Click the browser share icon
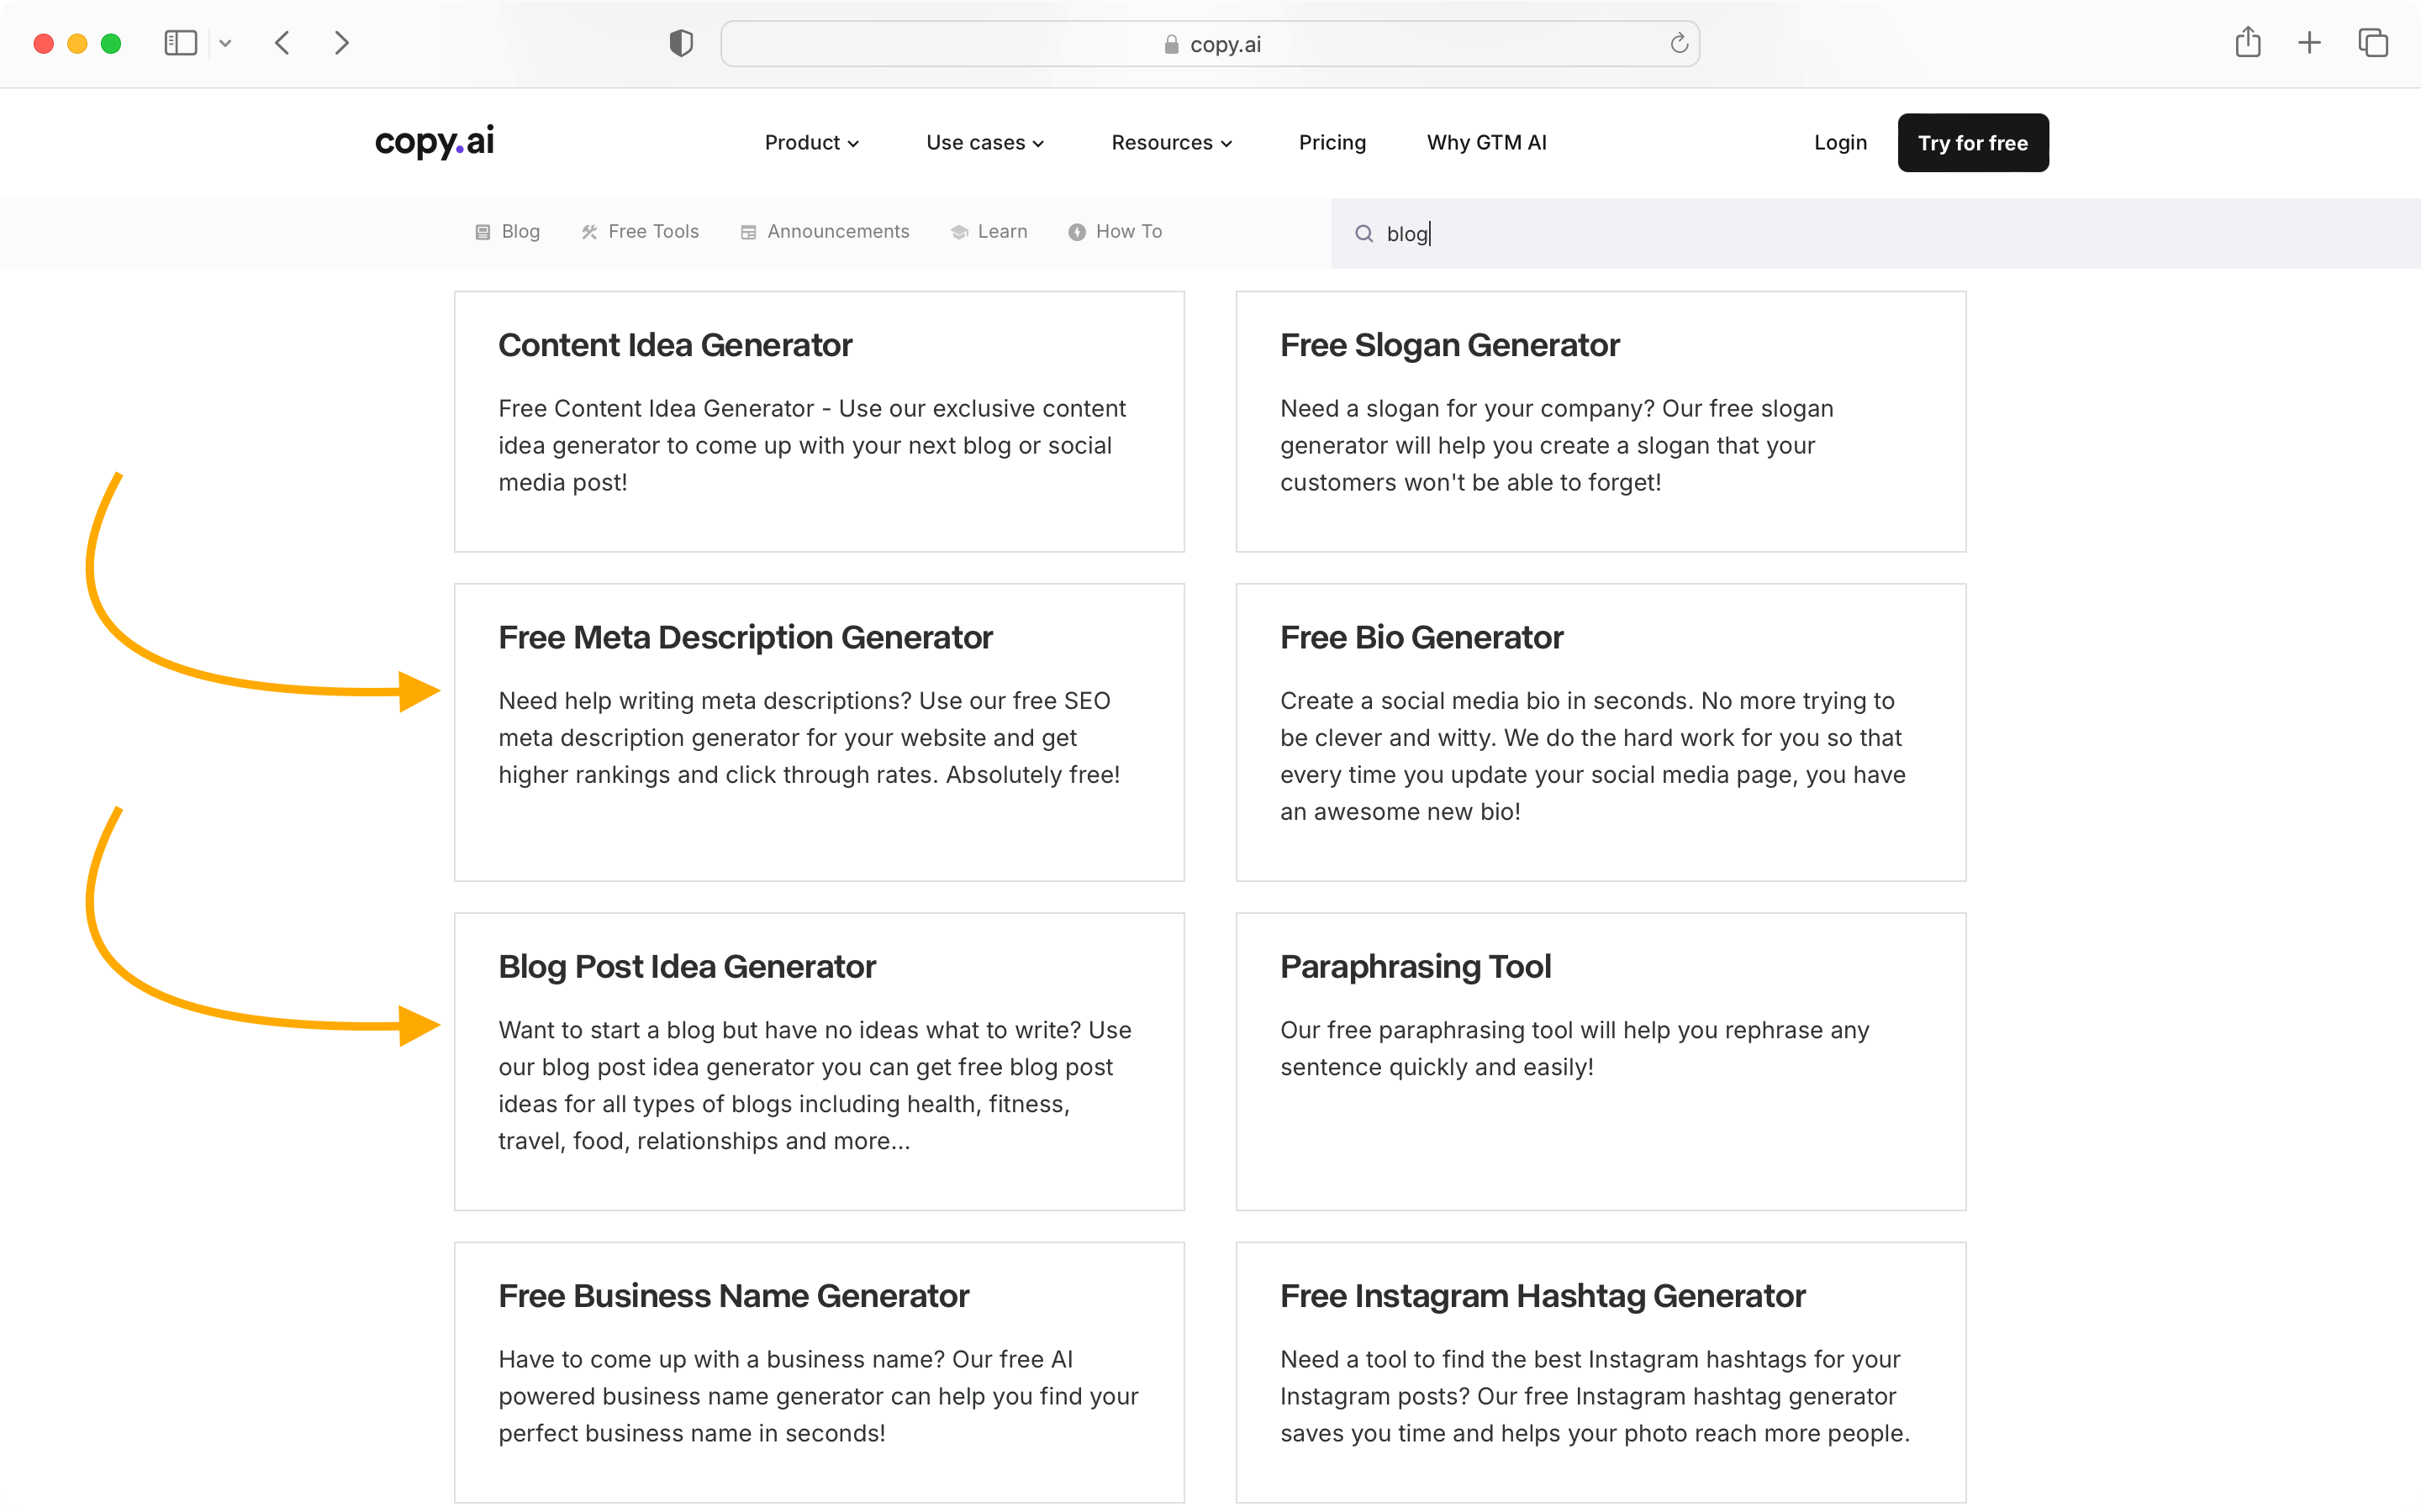The height and width of the screenshot is (1512, 2421). (2249, 42)
